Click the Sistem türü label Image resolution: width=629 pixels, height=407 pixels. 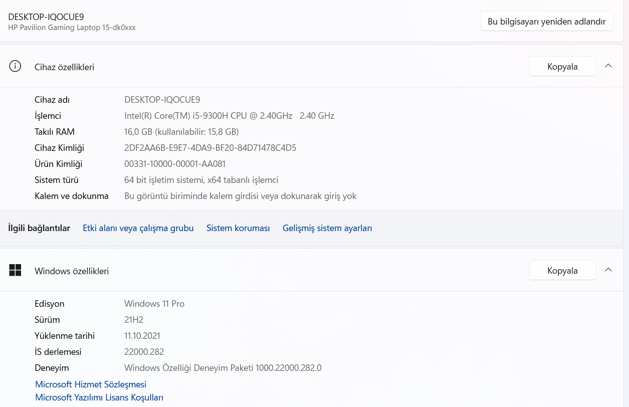click(x=57, y=180)
